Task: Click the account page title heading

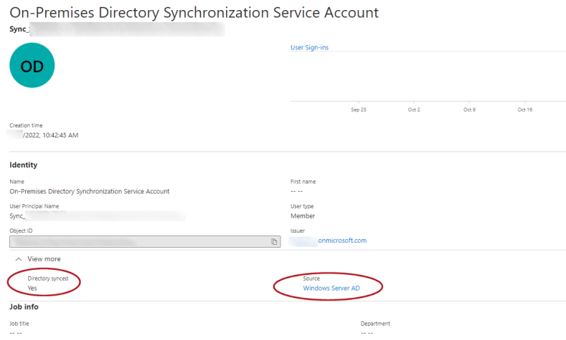Action: pos(194,13)
